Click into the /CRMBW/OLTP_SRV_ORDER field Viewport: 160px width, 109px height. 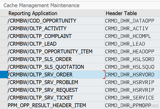pos(56,75)
